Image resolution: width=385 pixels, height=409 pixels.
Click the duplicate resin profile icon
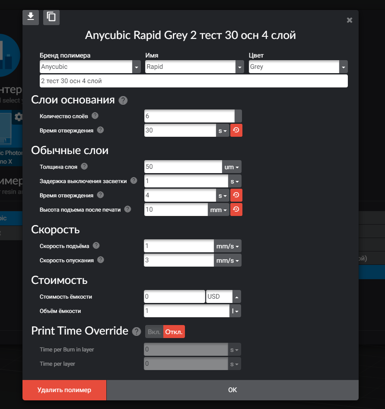[x=51, y=17]
